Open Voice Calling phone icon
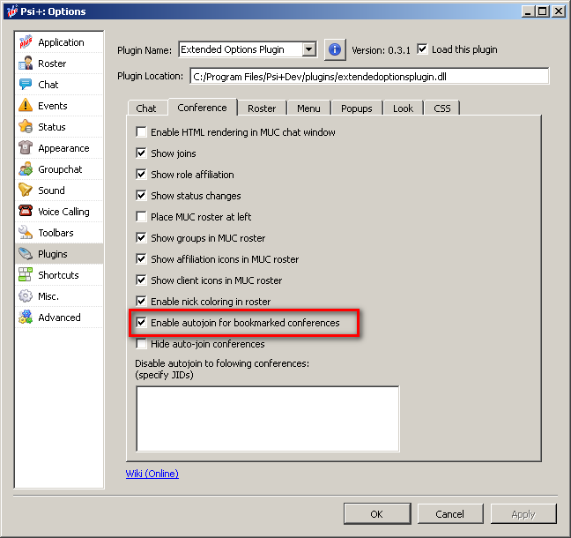The height and width of the screenshot is (538, 571). pos(26,212)
